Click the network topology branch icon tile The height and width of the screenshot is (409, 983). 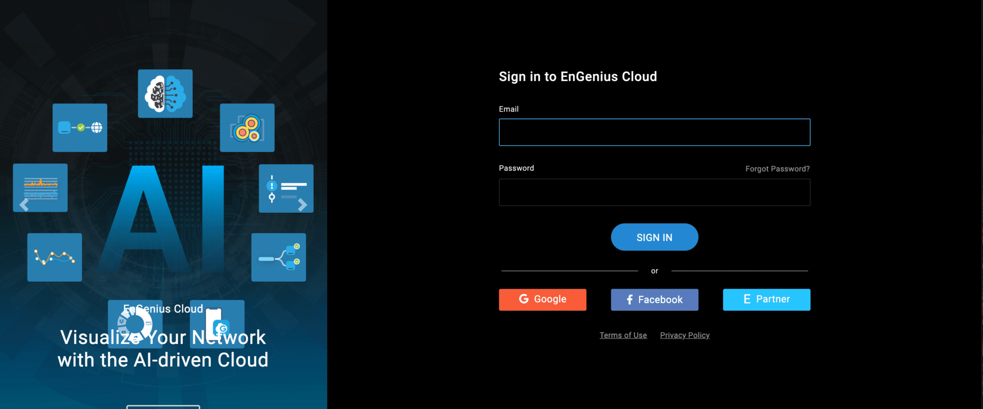pos(279,257)
